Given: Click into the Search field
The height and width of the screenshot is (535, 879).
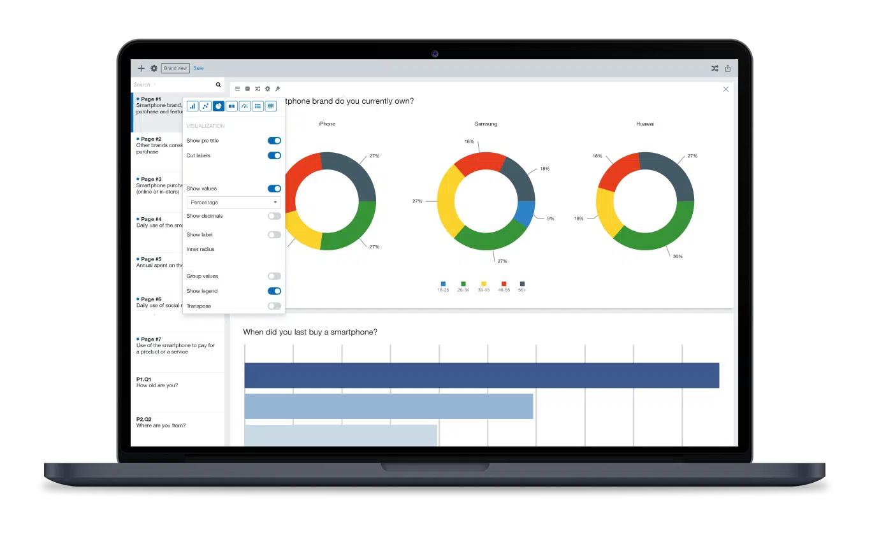Looking at the screenshot, I should [x=172, y=85].
